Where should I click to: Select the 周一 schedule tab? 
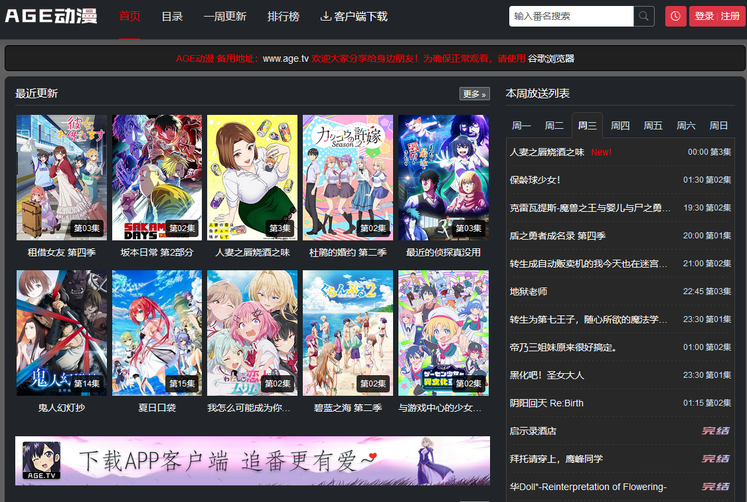click(521, 126)
